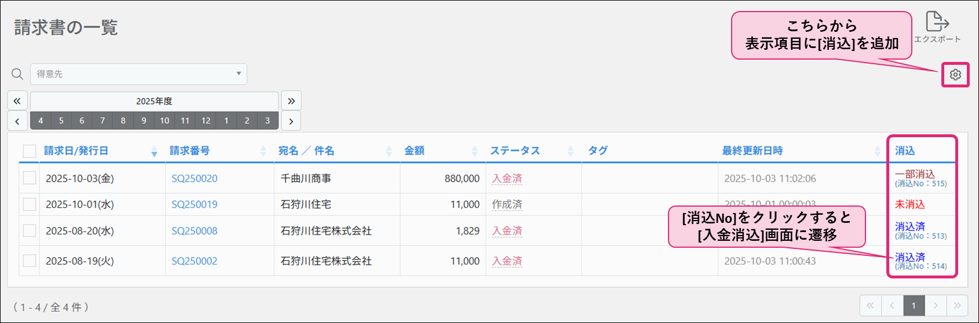The height and width of the screenshot is (323, 979).
Task: Select month 10 in the month bar
Action: tap(165, 121)
